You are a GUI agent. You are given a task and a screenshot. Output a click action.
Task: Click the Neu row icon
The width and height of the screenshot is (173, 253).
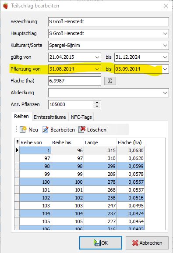pyautogui.click(x=23, y=129)
